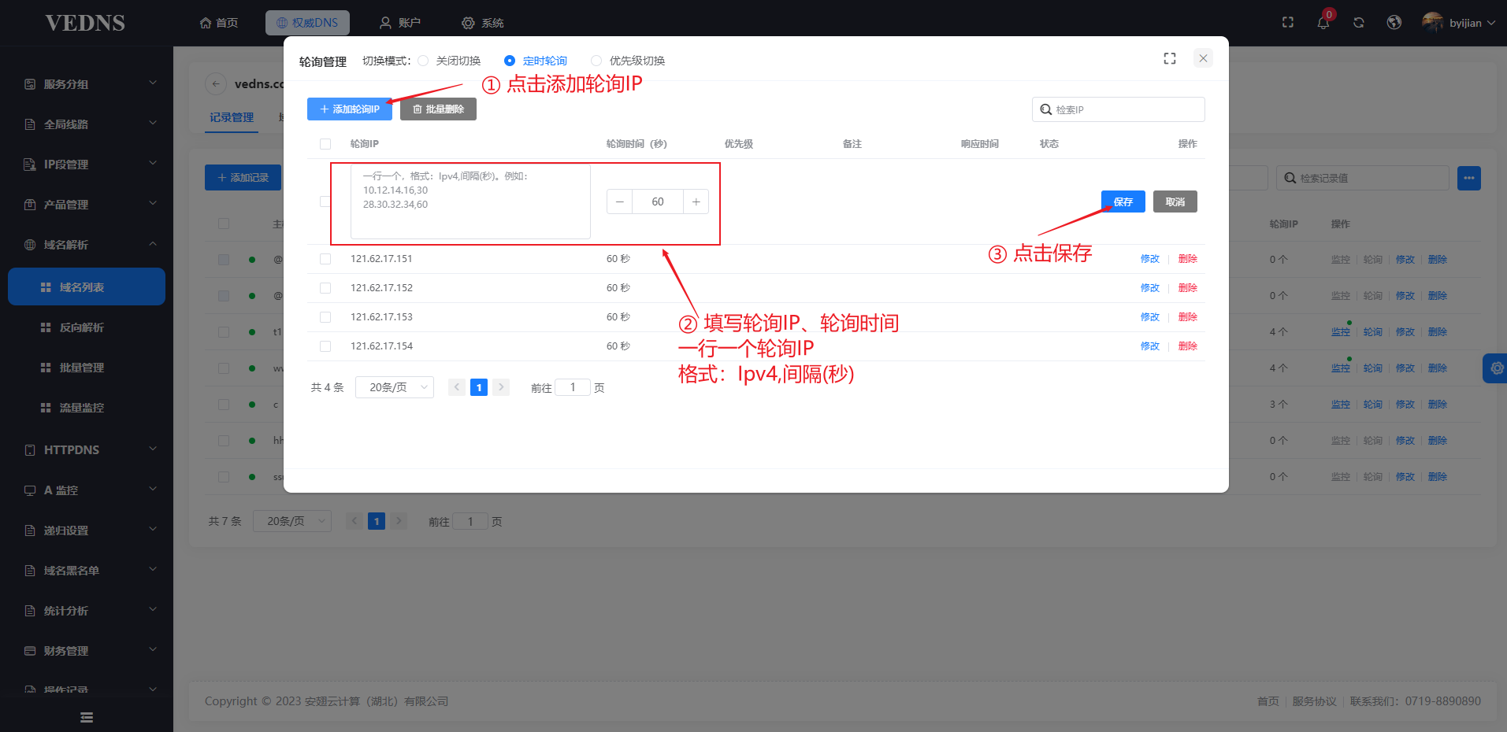The height and width of the screenshot is (732, 1507).
Task: Click the 添加轮询IP button
Action: click(350, 109)
